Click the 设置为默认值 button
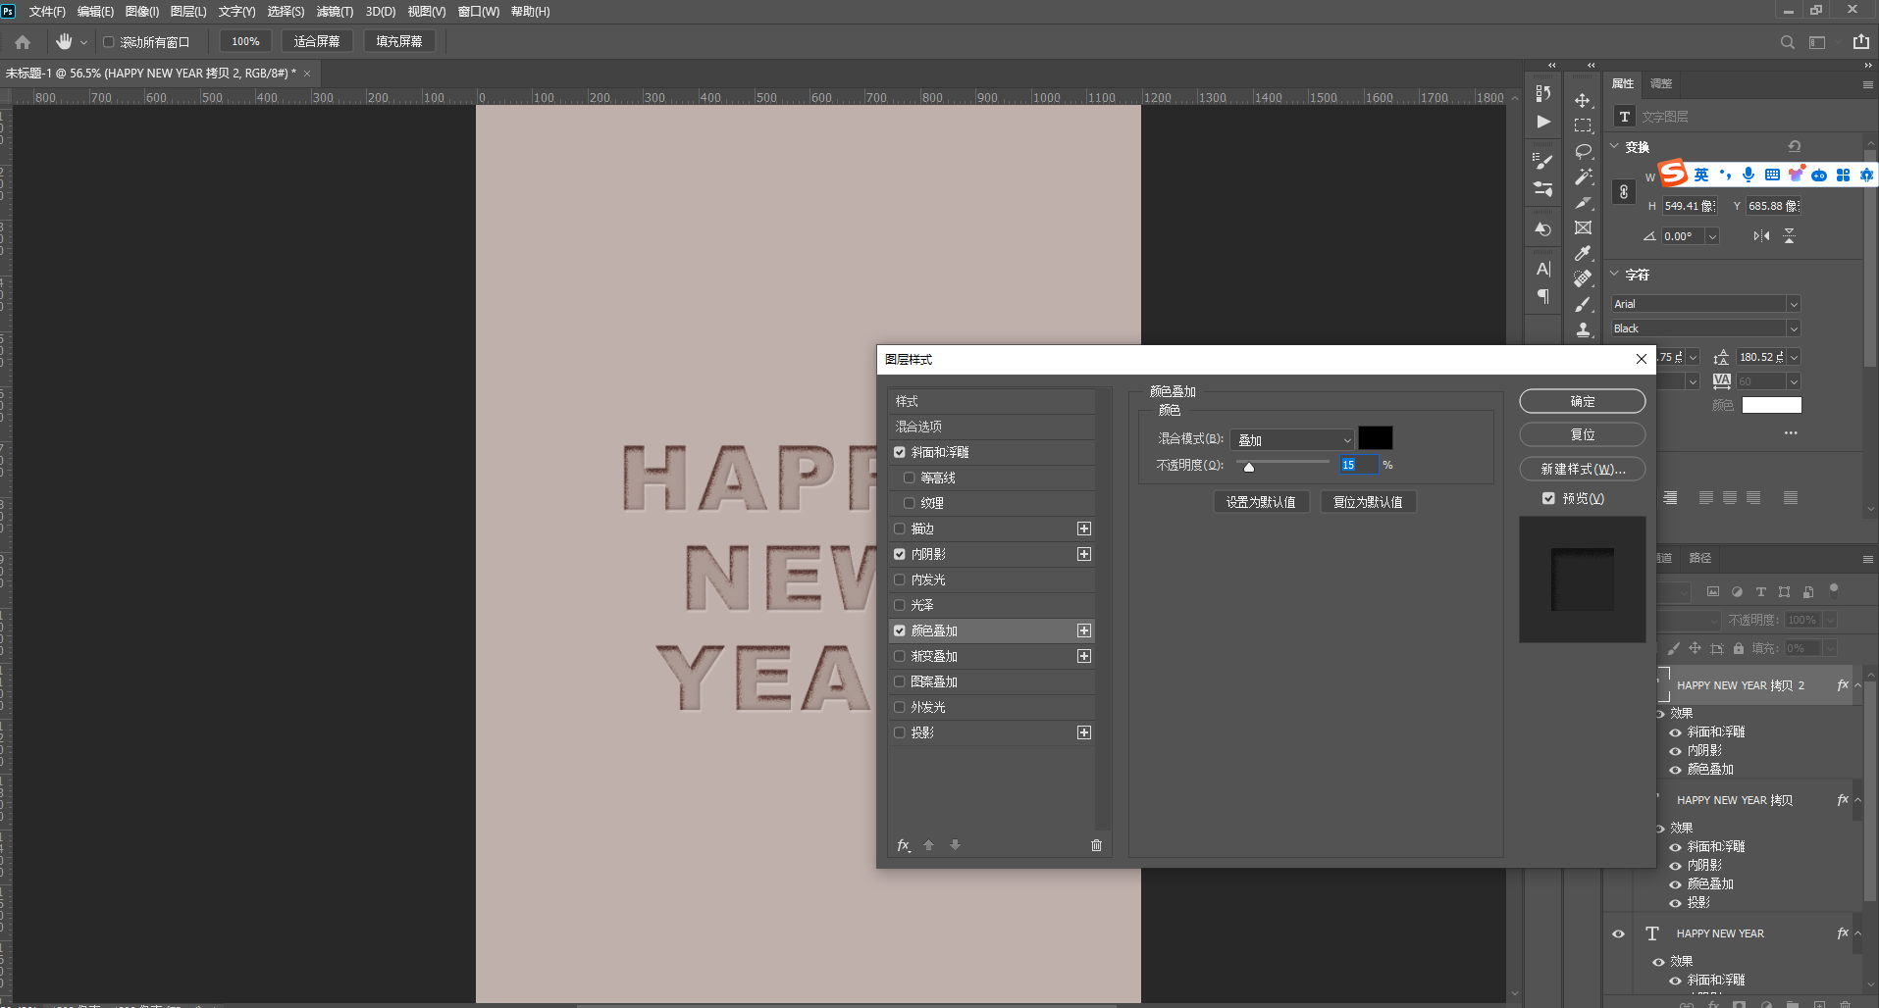The height and width of the screenshot is (1008, 1879). pyautogui.click(x=1261, y=502)
